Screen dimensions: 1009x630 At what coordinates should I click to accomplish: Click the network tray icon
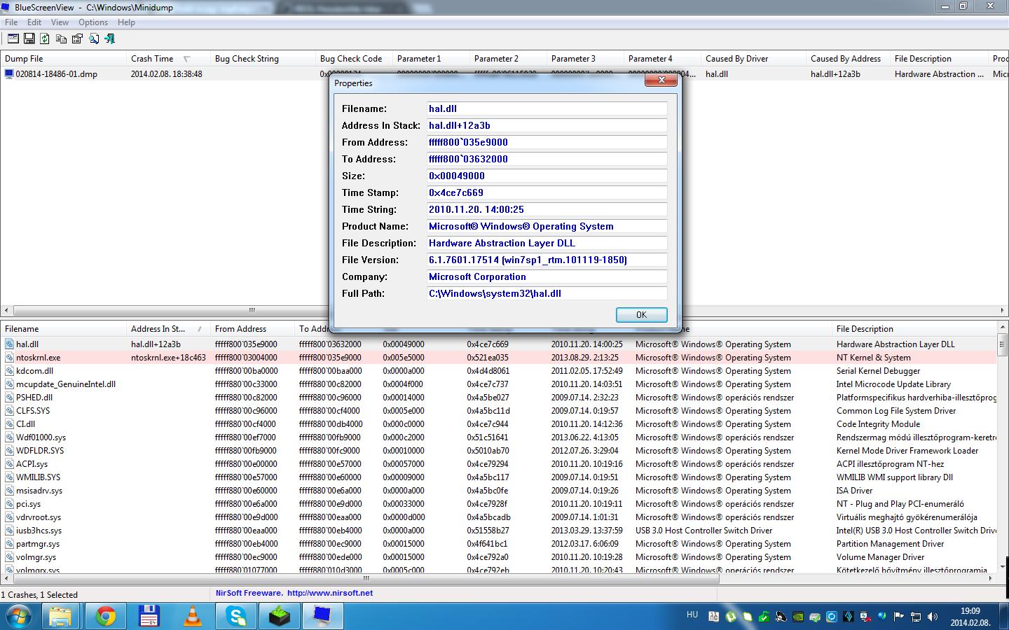(x=916, y=617)
